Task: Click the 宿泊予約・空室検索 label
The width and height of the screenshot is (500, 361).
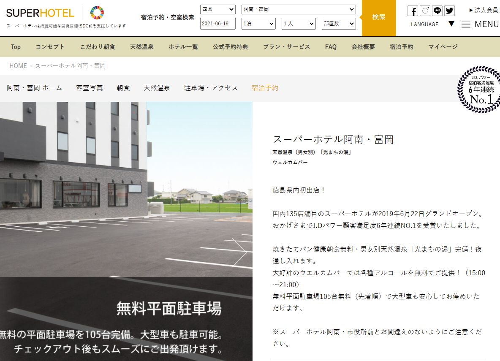Action: (167, 17)
